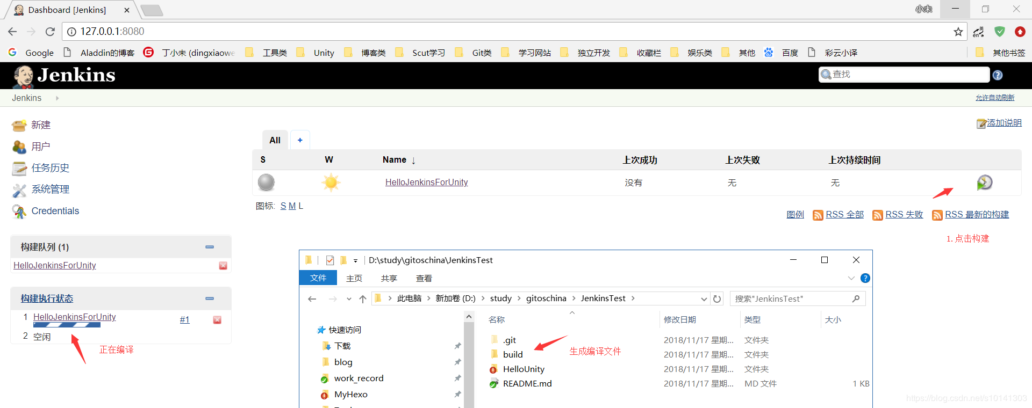Bookmark this page with star icon
The width and height of the screenshot is (1032, 408).
[x=958, y=32]
